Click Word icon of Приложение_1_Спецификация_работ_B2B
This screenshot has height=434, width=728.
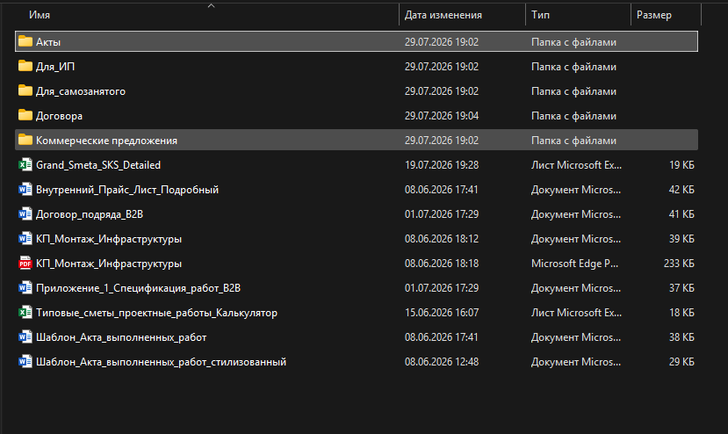coord(25,287)
